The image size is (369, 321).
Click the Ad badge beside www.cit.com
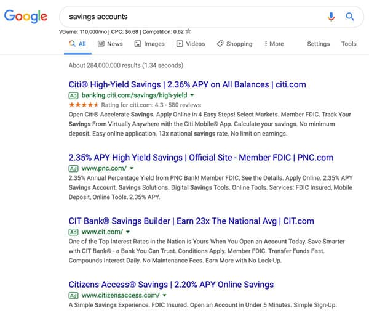pyautogui.click(x=73, y=232)
